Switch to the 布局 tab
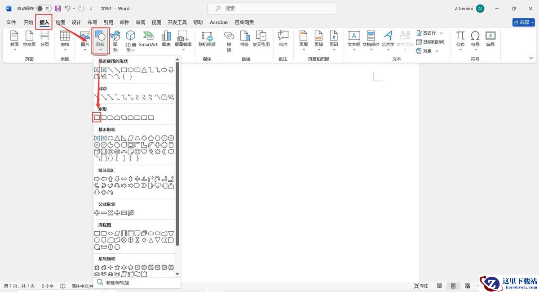Screen dimensions: 539x292 [x=92, y=22]
